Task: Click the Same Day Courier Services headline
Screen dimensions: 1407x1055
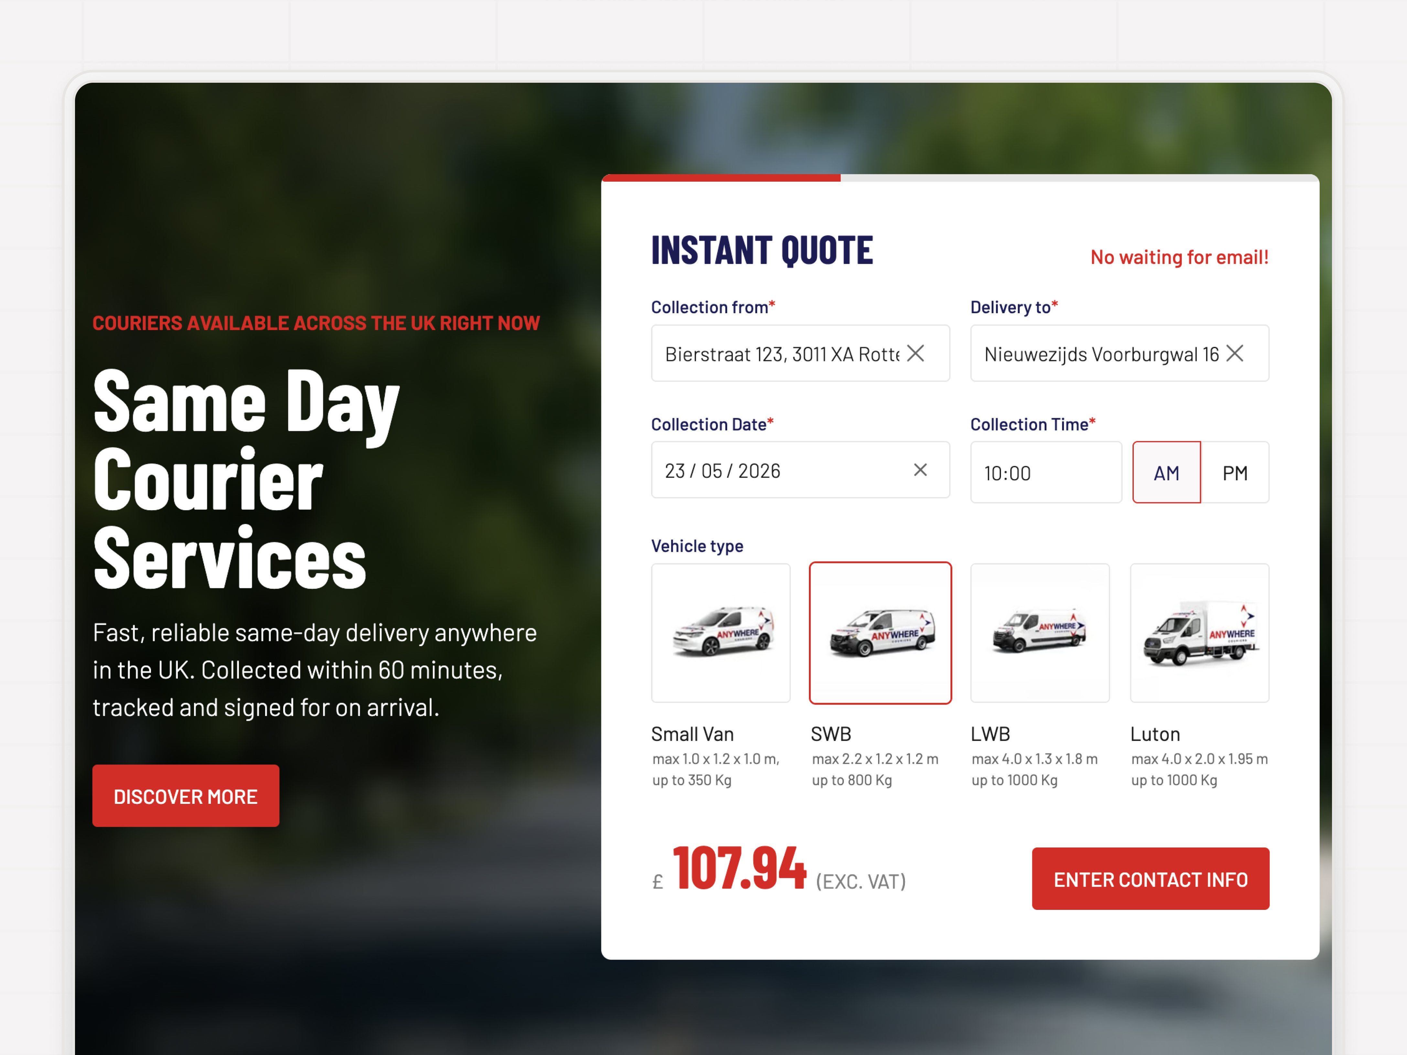Action: pyautogui.click(x=247, y=479)
